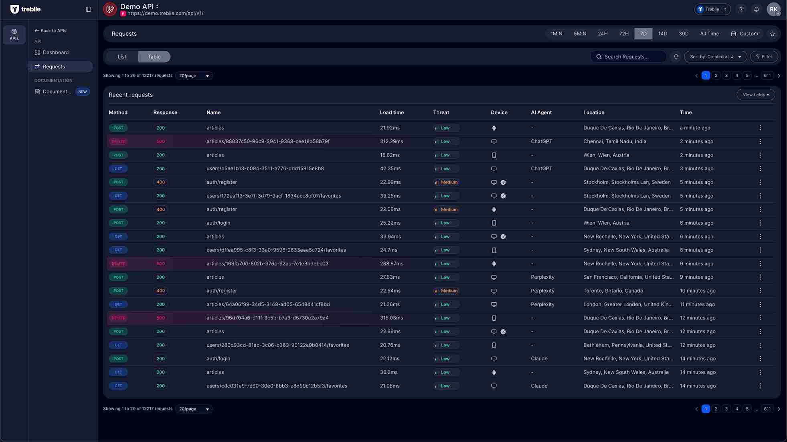The height and width of the screenshot is (442, 787).
Task: Open the Sort by Created at dropdown
Action: pos(715,56)
